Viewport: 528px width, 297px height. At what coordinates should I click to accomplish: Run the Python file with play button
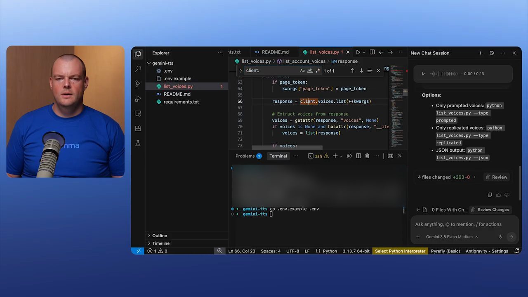[x=358, y=52]
